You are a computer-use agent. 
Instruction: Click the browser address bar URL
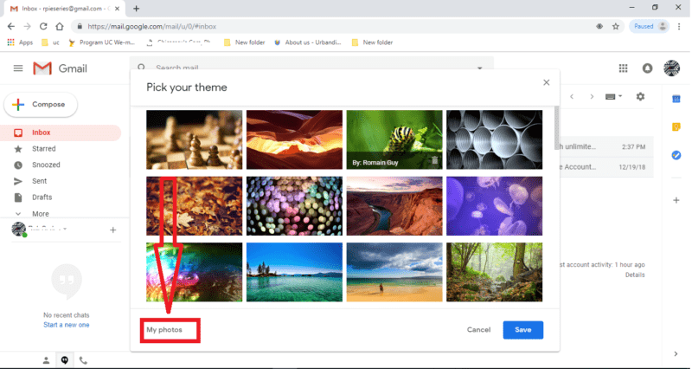[152, 27]
